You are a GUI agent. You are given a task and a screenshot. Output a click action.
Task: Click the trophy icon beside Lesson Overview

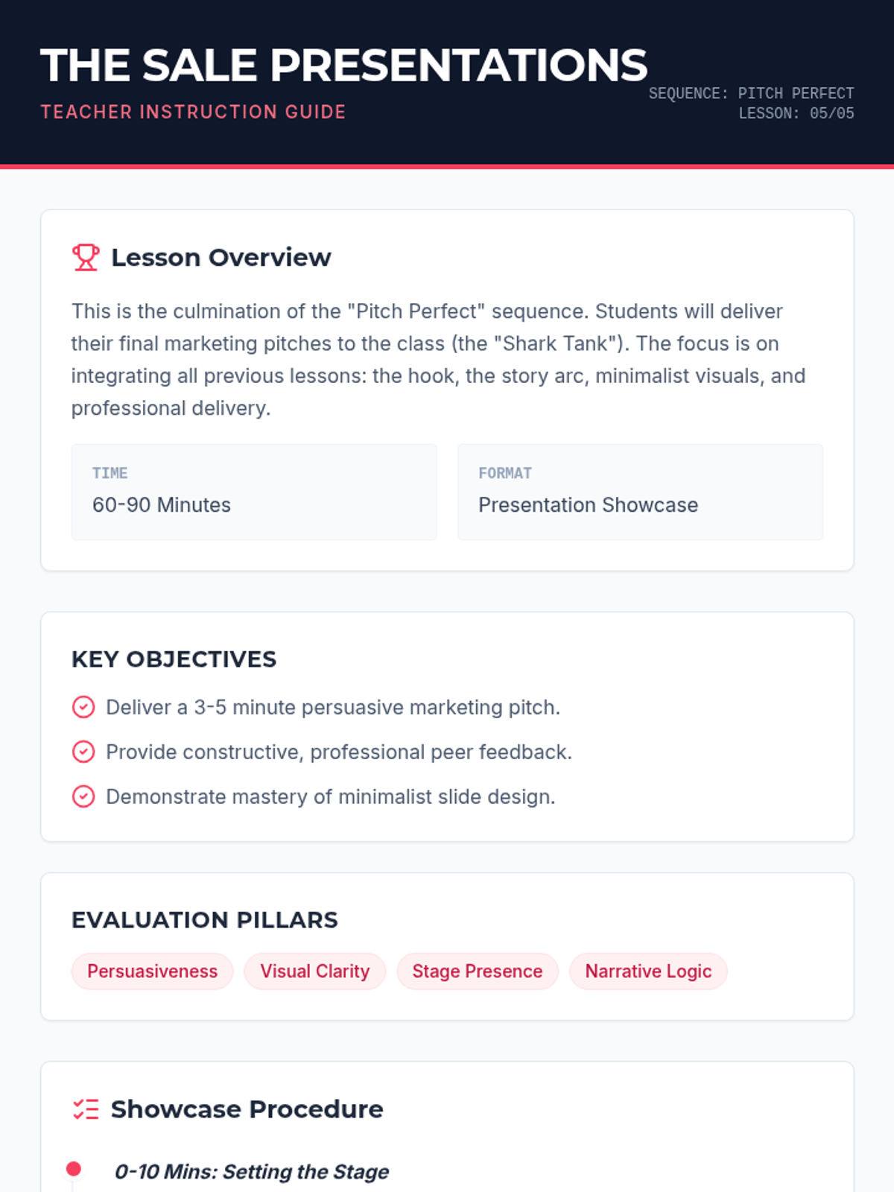86,257
